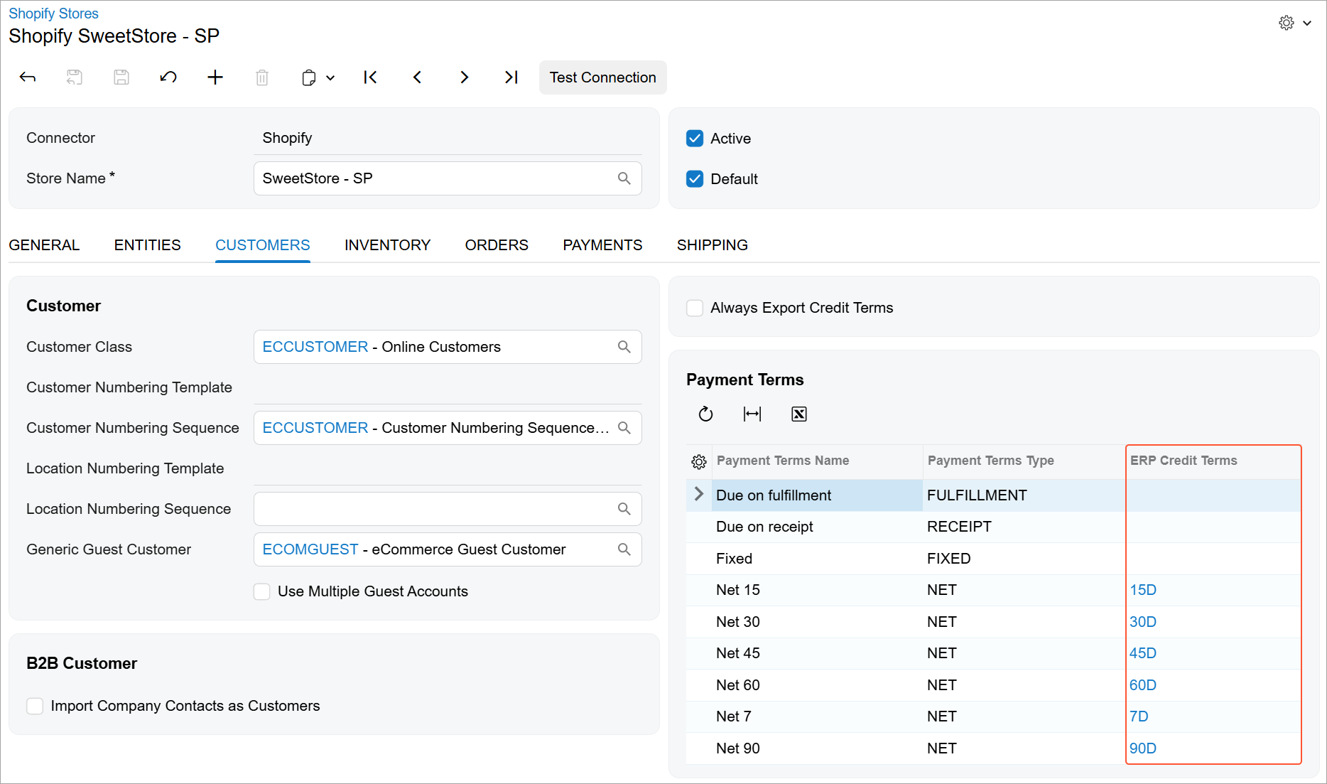1327x784 pixels.
Task: Go to the last record
Action: point(511,77)
